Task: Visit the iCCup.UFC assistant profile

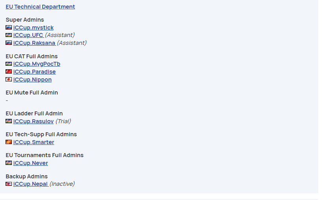Action: tap(28, 35)
